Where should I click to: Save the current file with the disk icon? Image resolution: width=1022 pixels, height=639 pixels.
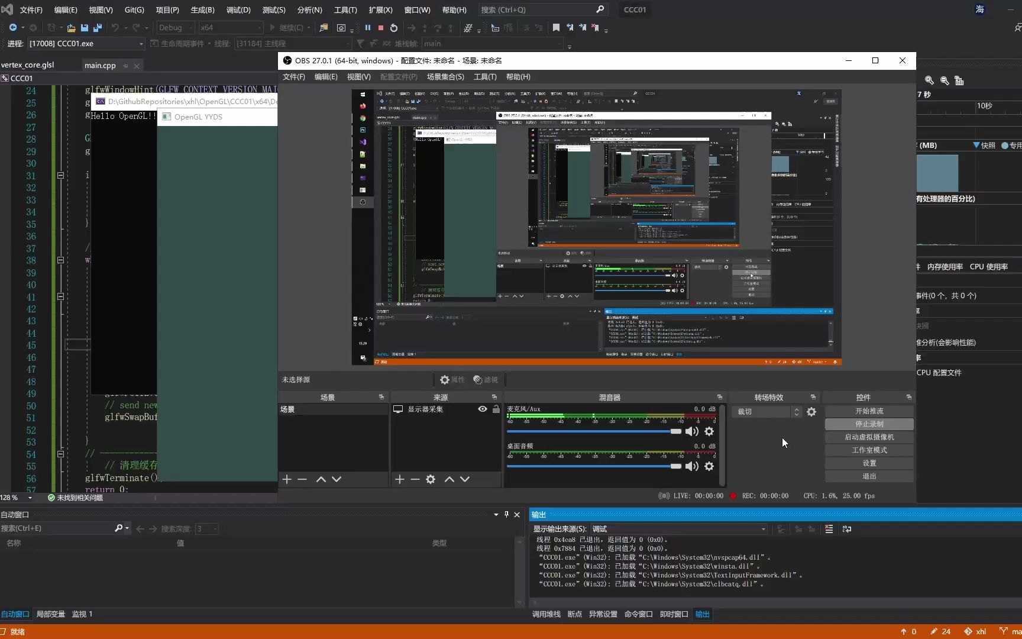(x=85, y=27)
